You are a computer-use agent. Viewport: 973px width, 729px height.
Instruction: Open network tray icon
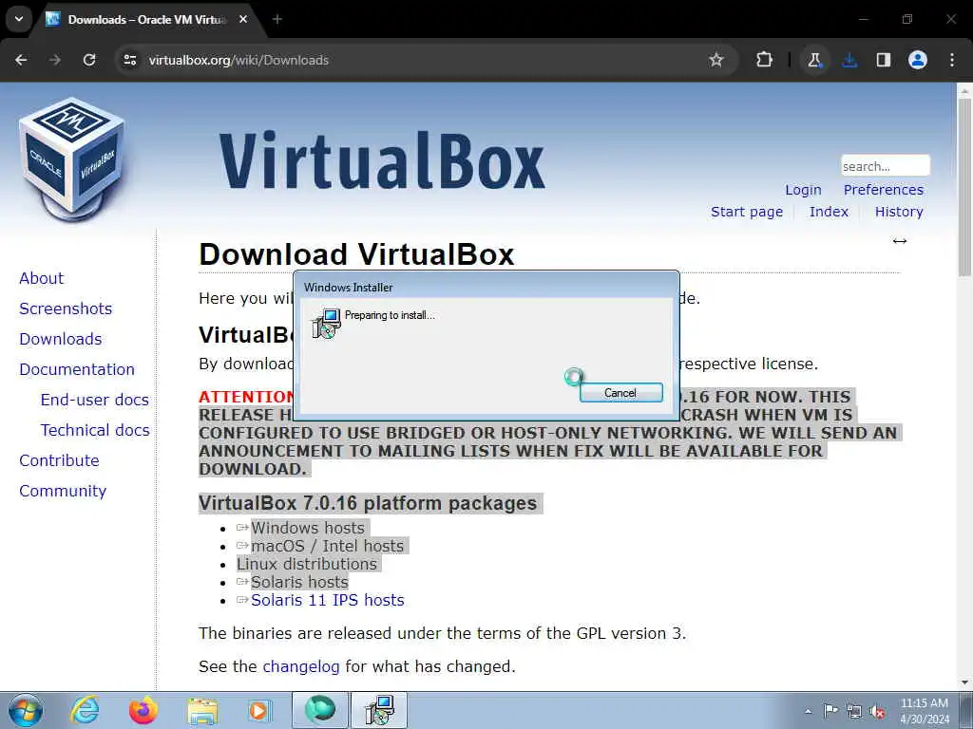pos(854,711)
